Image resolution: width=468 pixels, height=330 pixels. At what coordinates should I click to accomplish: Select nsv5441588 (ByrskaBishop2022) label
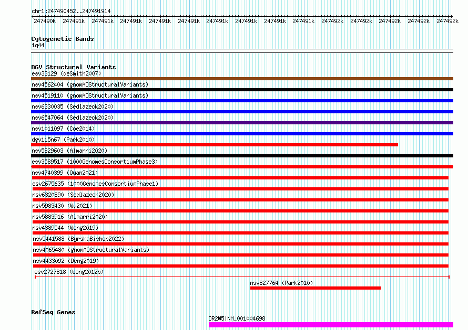tap(78, 239)
